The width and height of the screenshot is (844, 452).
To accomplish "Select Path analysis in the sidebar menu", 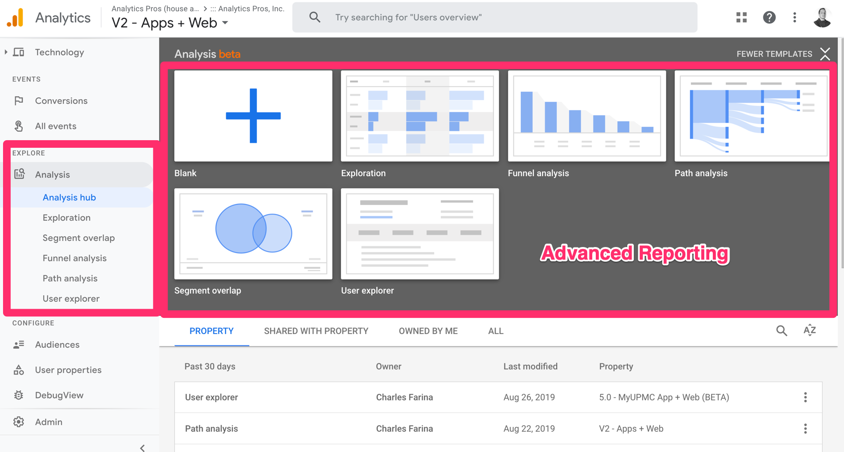I will click(x=70, y=278).
